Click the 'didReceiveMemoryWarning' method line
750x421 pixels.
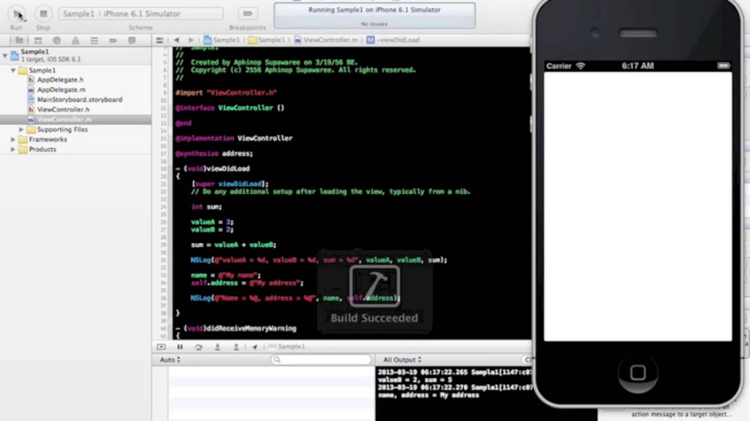click(236, 329)
